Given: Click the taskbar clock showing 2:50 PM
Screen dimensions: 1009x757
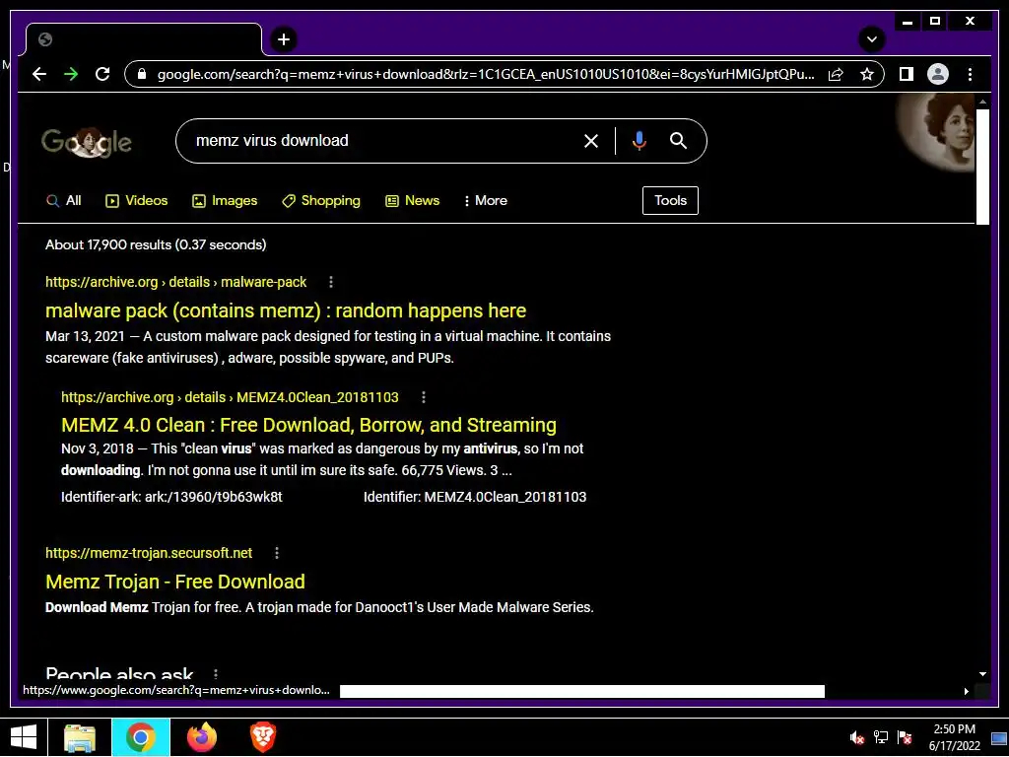Looking at the screenshot, I should click(954, 737).
